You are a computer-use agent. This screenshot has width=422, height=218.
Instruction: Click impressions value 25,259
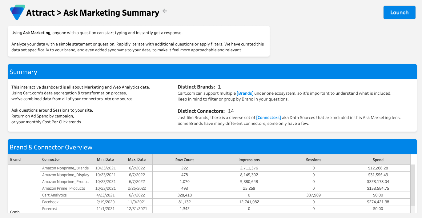(249, 188)
